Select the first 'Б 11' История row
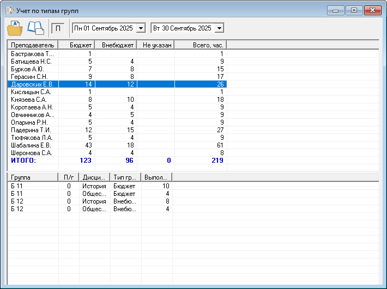387x289 pixels. pos(33,186)
